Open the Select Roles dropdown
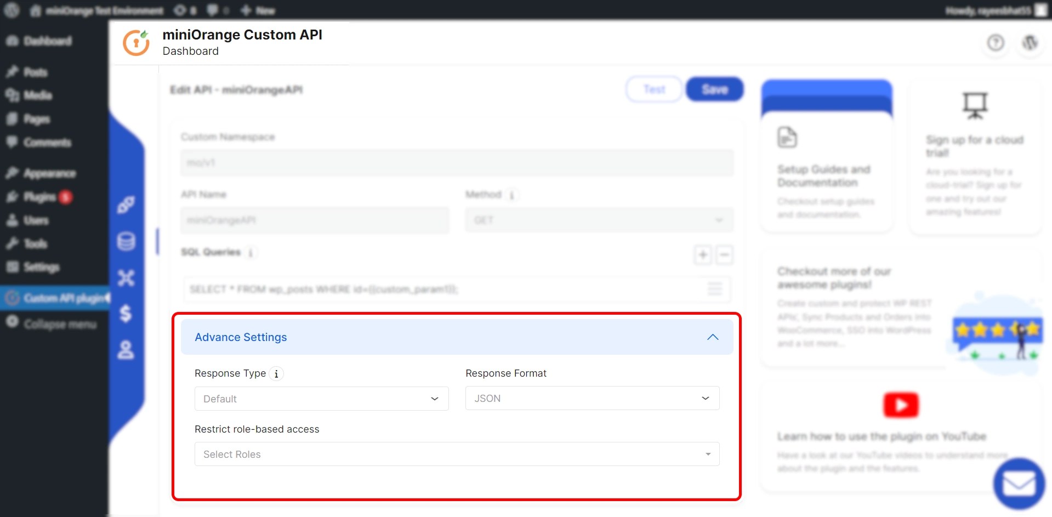The image size is (1052, 517). pos(457,454)
